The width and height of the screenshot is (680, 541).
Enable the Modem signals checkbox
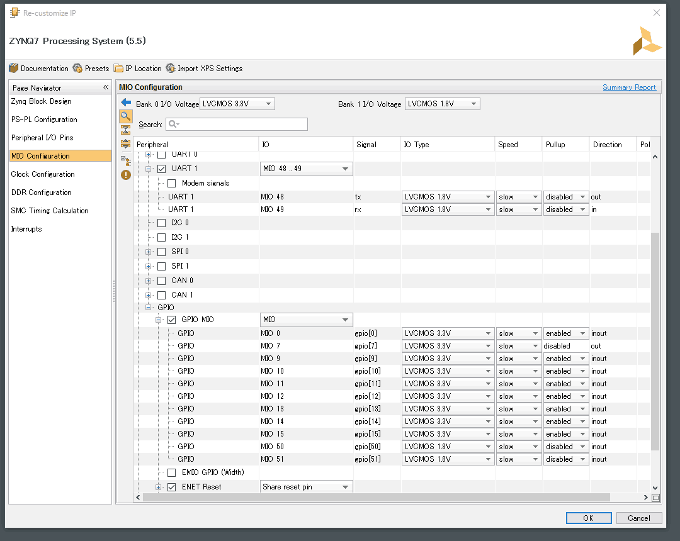point(172,183)
